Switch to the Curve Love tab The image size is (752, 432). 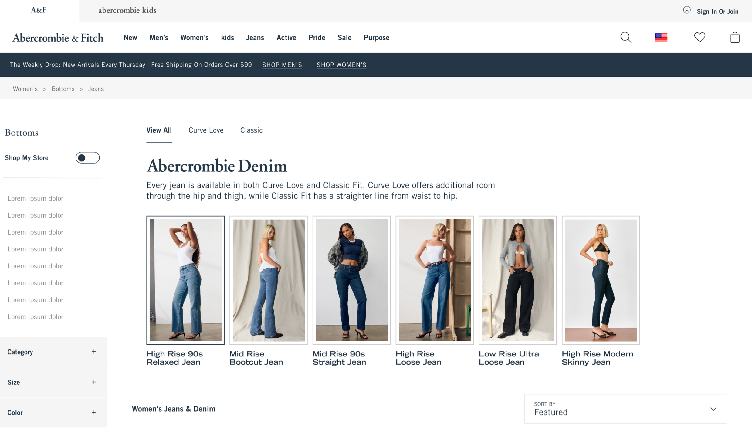pos(206,130)
